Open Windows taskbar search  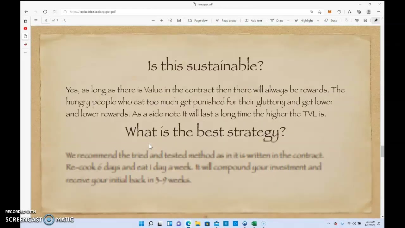(x=151, y=224)
